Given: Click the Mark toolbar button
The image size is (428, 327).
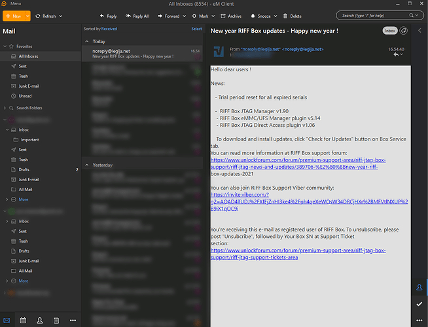Looking at the screenshot, I should (200, 16).
